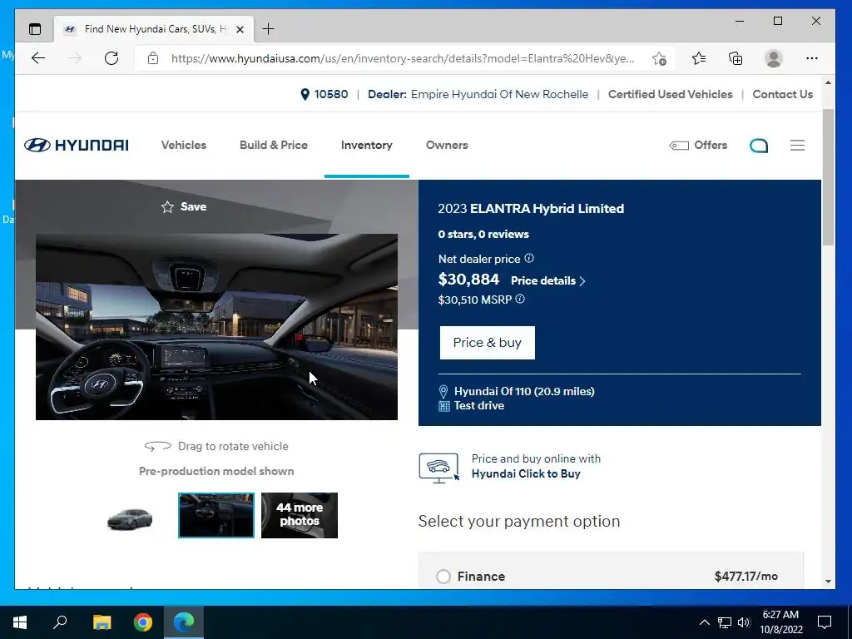Go back to the previous page

(38, 58)
